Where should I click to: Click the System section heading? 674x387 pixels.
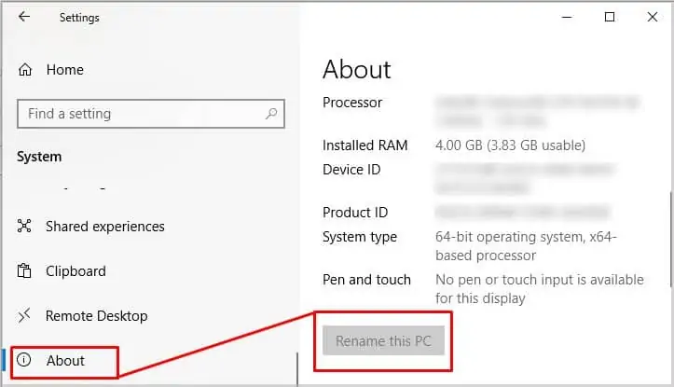click(x=39, y=157)
